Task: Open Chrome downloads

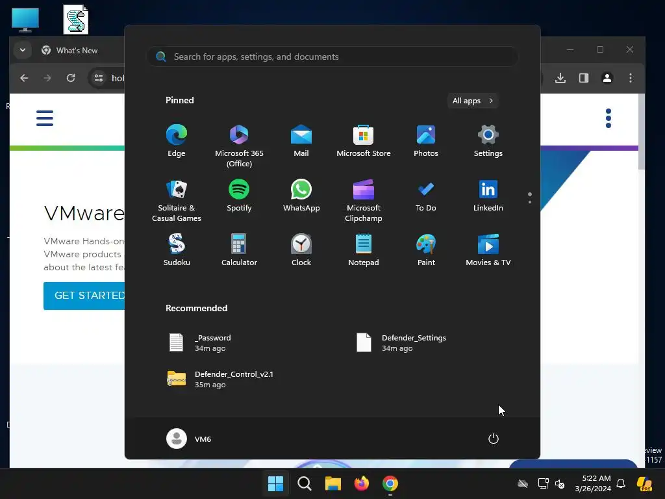Action: pos(560,78)
